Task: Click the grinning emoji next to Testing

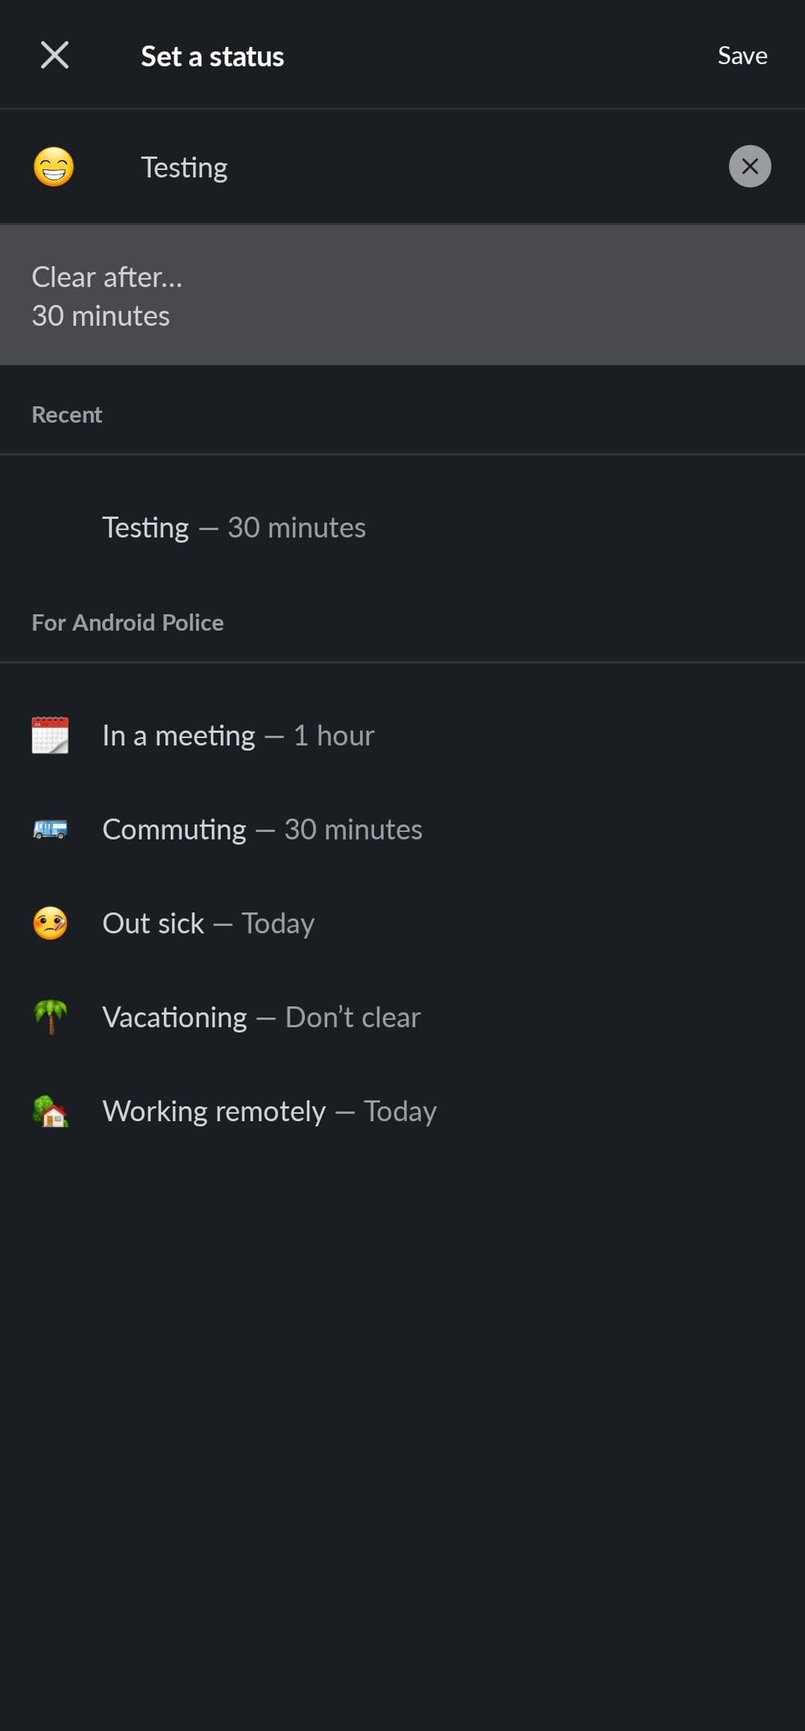Action: (53, 166)
